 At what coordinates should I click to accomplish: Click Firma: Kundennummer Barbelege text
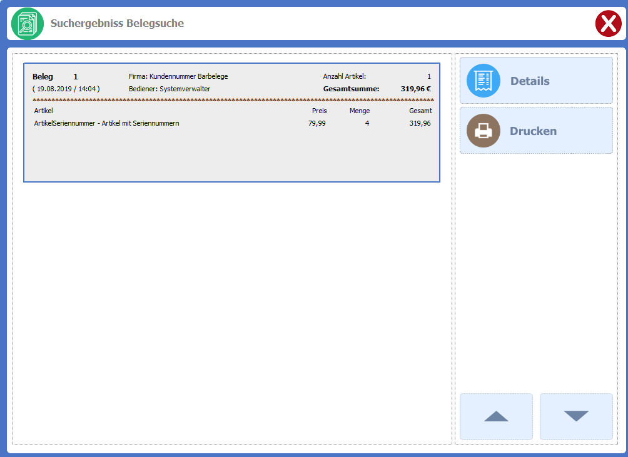(178, 76)
